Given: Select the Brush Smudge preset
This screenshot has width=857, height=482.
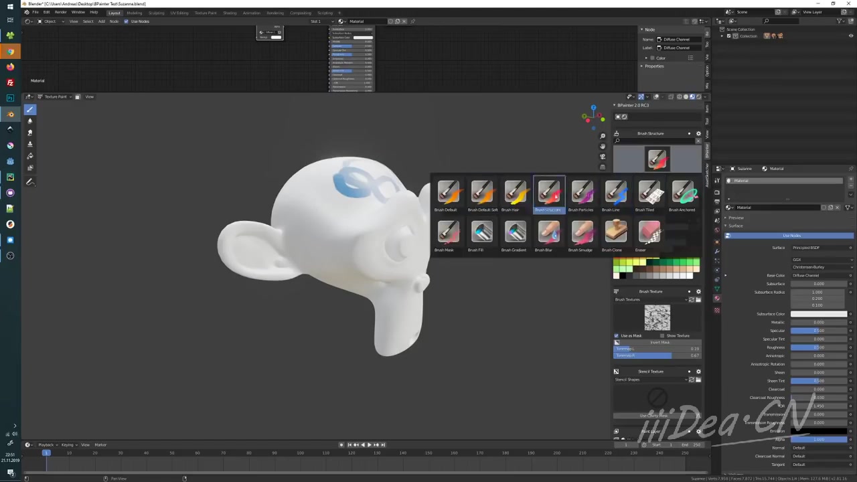Looking at the screenshot, I should 582,236.
